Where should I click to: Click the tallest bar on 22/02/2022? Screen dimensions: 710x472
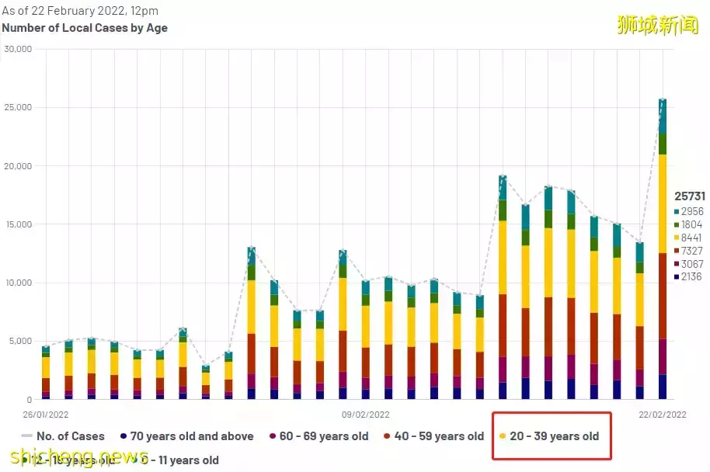click(662, 248)
